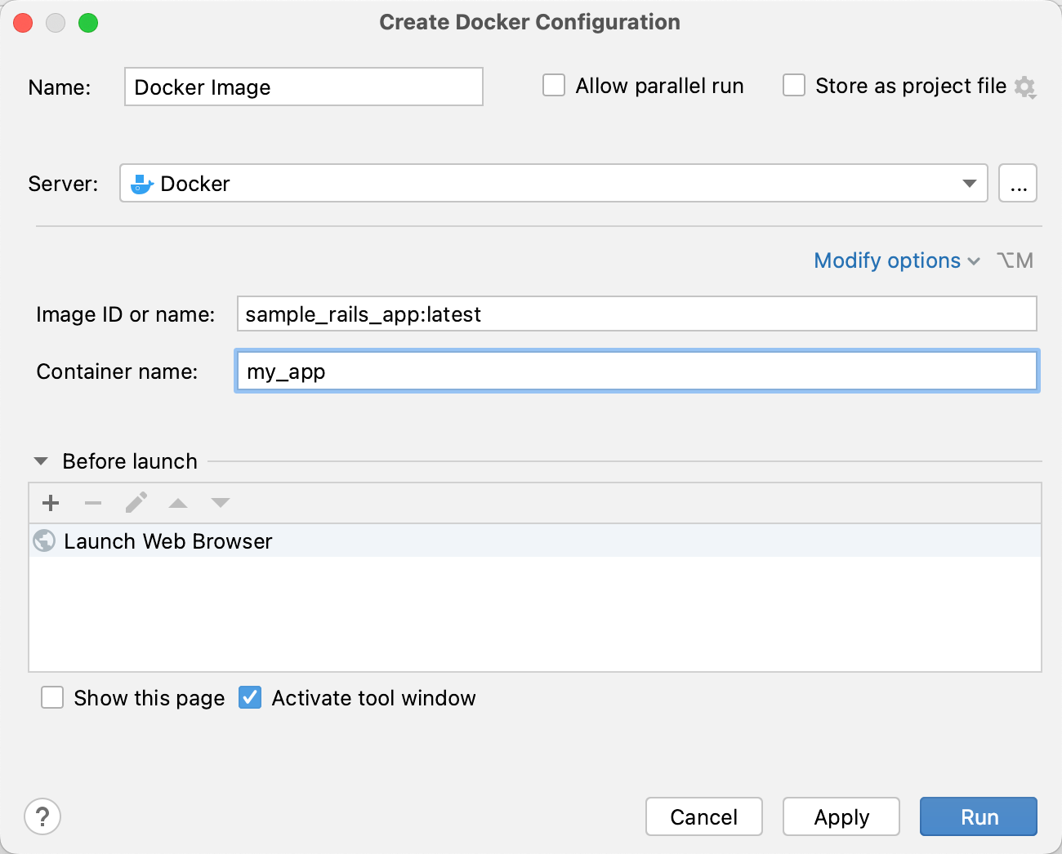Click the gear icon beside Store as project file
The height and width of the screenshot is (854, 1062).
coord(1026,86)
